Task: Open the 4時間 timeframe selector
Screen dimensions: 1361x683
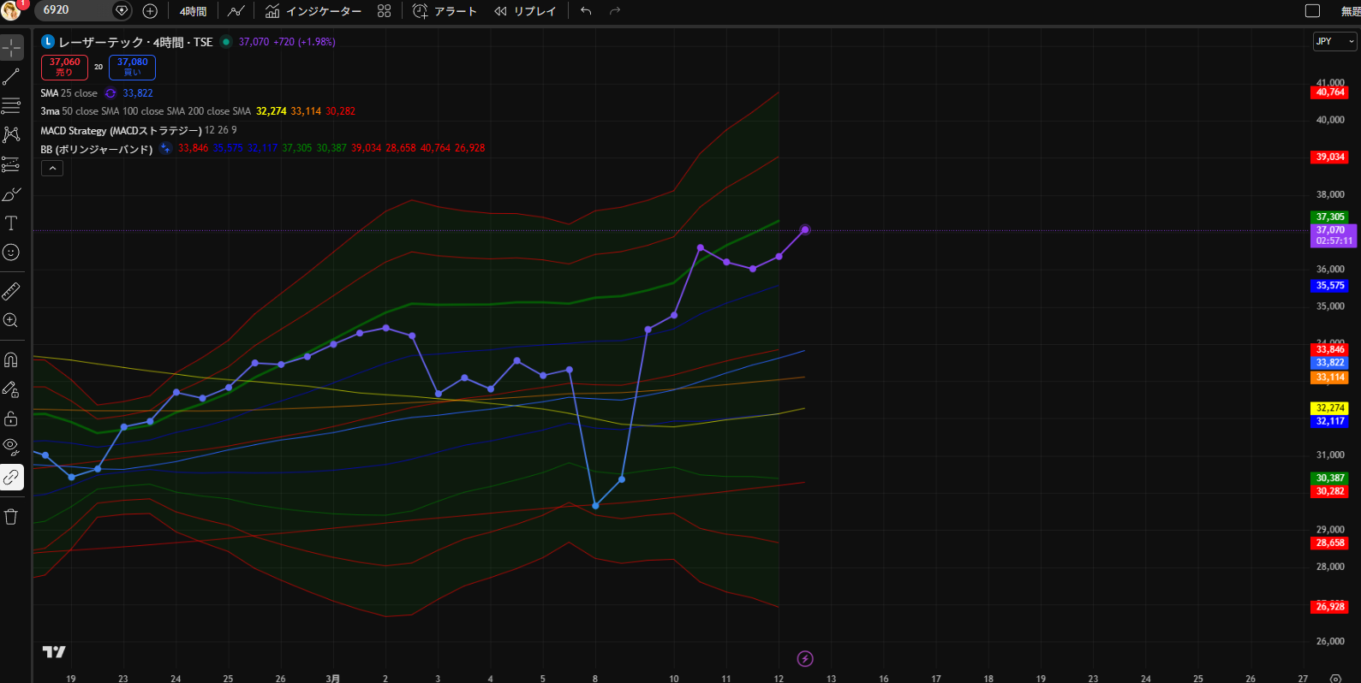Action: 193,11
